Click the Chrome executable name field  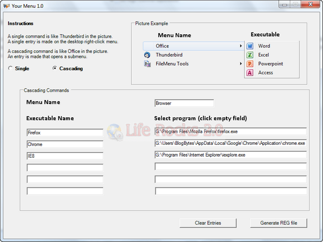(x=65, y=144)
